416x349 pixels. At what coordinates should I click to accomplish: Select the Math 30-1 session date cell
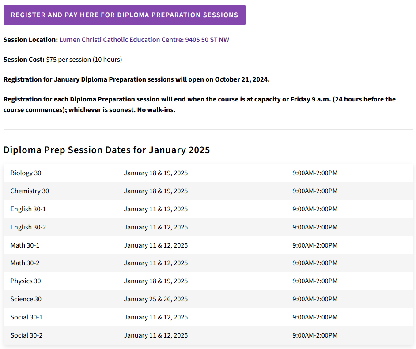(x=156, y=245)
